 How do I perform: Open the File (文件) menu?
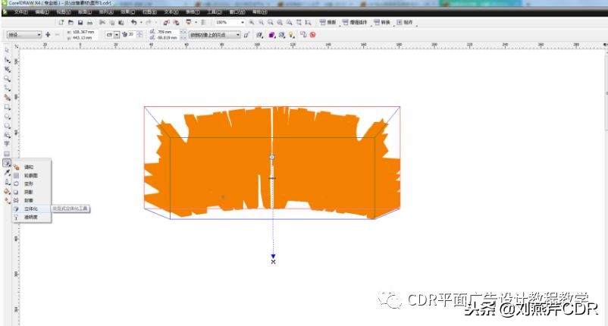(x=21, y=12)
